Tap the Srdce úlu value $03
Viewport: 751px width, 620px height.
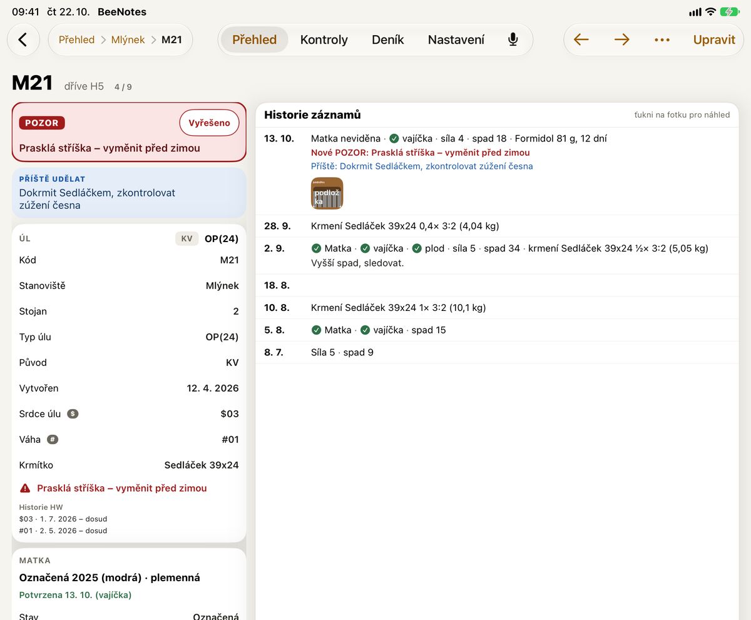(230, 414)
